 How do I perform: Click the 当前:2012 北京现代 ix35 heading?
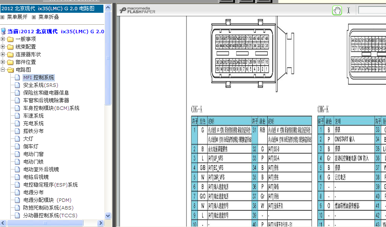(x=56, y=32)
